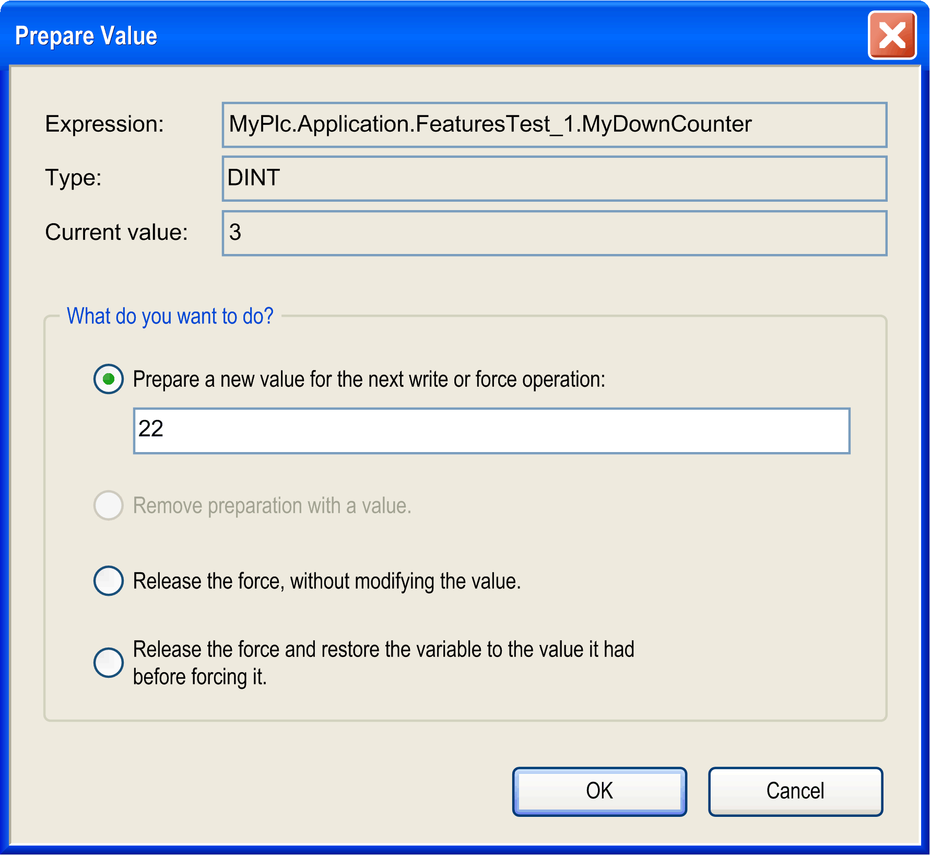The height and width of the screenshot is (855, 930).
Task: Click the 'What do you want to do?' heading
Action: click(x=170, y=316)
